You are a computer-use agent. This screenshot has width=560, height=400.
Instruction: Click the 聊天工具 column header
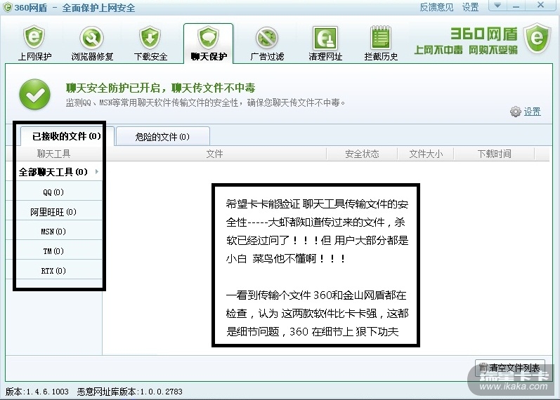point(54,154)
